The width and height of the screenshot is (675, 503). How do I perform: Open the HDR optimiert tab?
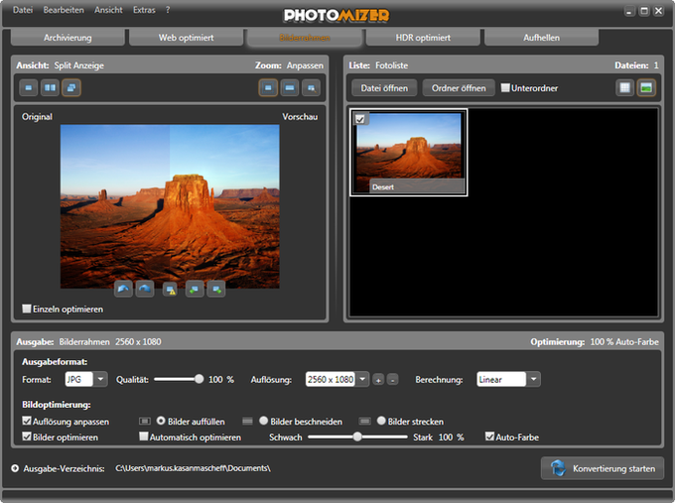(423, 38)
